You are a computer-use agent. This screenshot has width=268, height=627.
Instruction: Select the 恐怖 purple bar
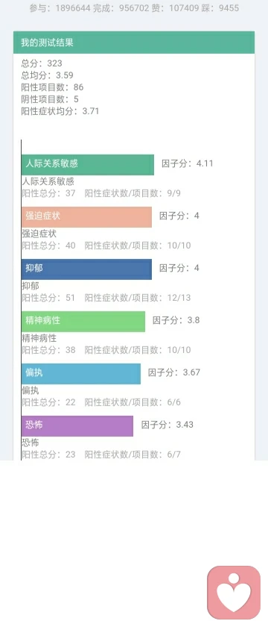pos(77,426)
